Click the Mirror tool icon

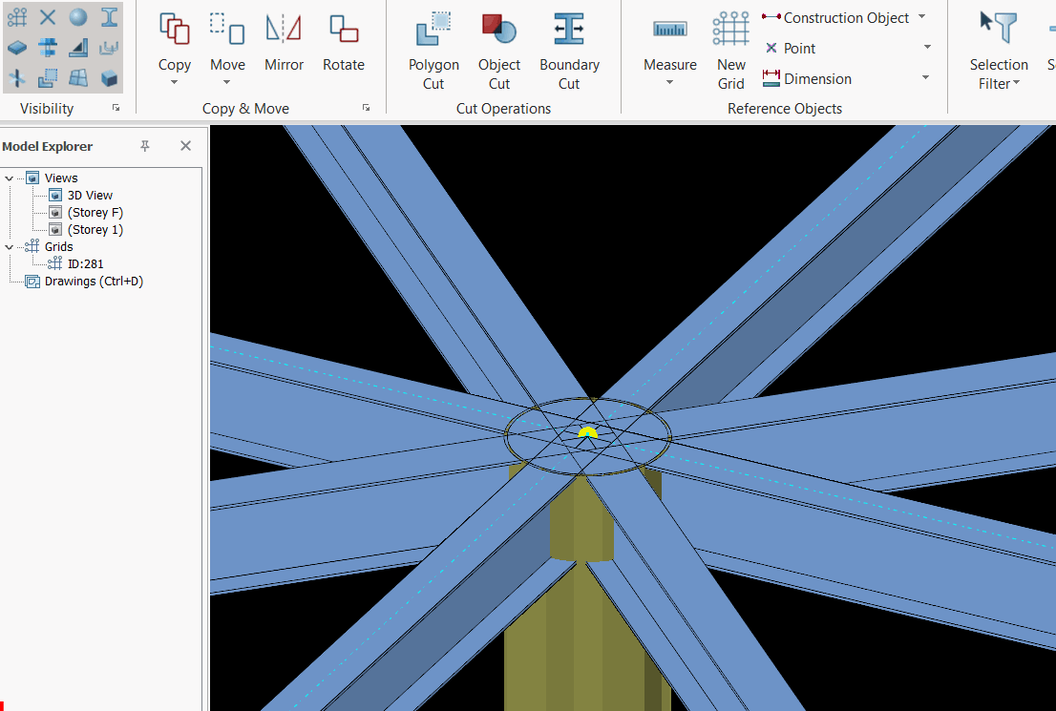[x=284, y=30]
